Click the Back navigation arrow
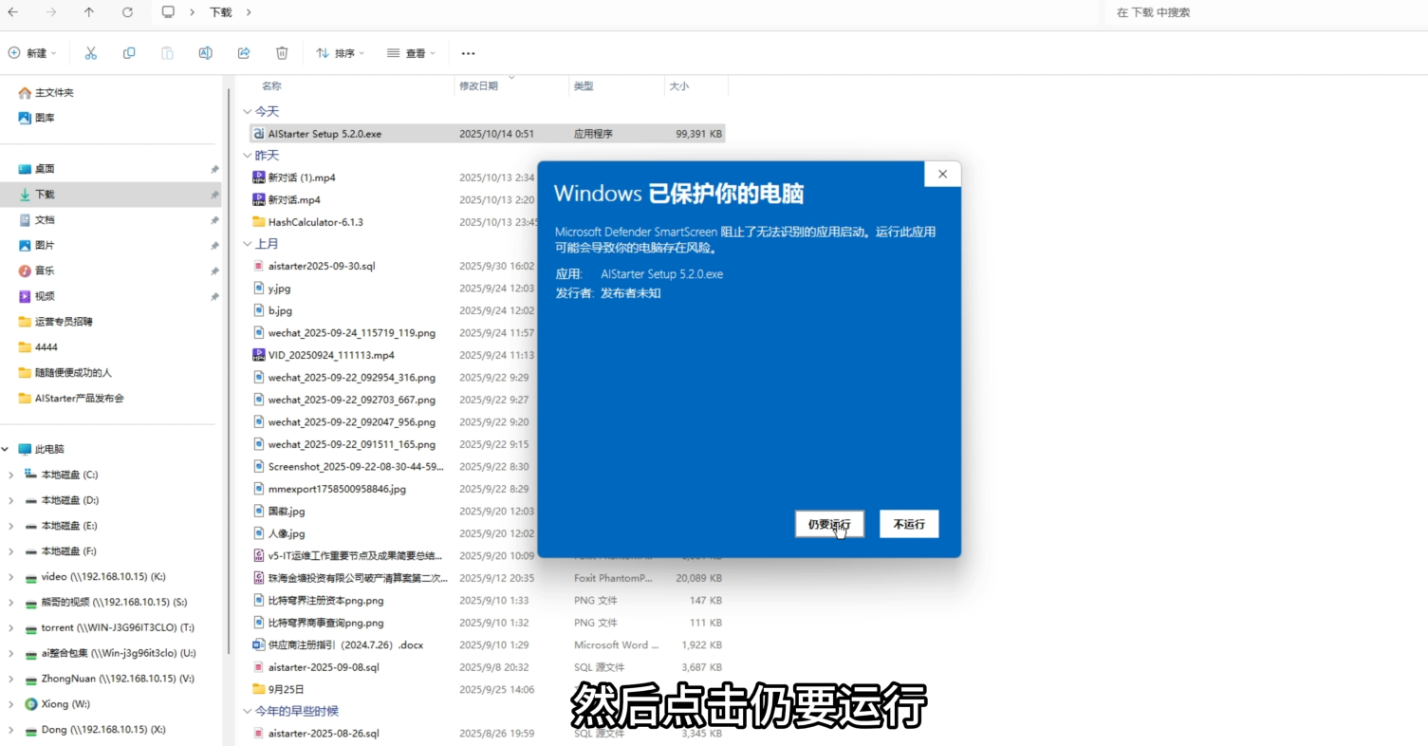The width and height of the screenshot is (1428, 746). pyautogui.click(x=12, y=12)
